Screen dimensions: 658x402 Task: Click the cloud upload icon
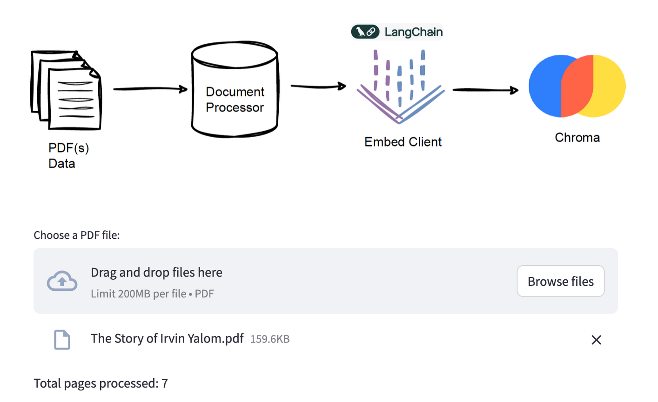(62, 281)
